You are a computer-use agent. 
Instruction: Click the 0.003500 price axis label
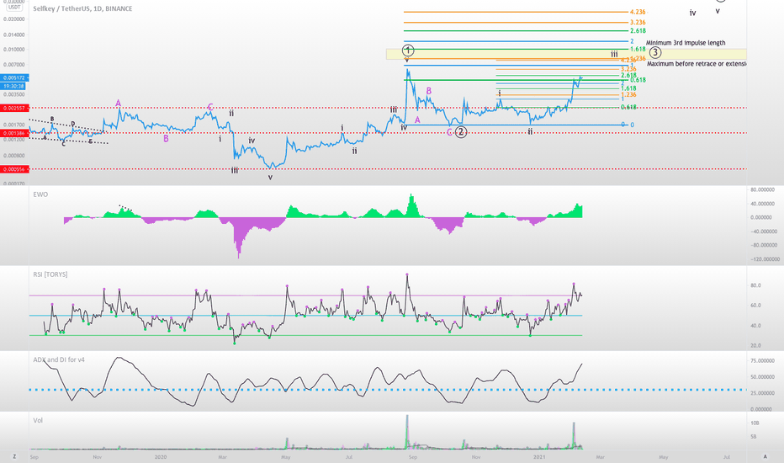[13, 94]
